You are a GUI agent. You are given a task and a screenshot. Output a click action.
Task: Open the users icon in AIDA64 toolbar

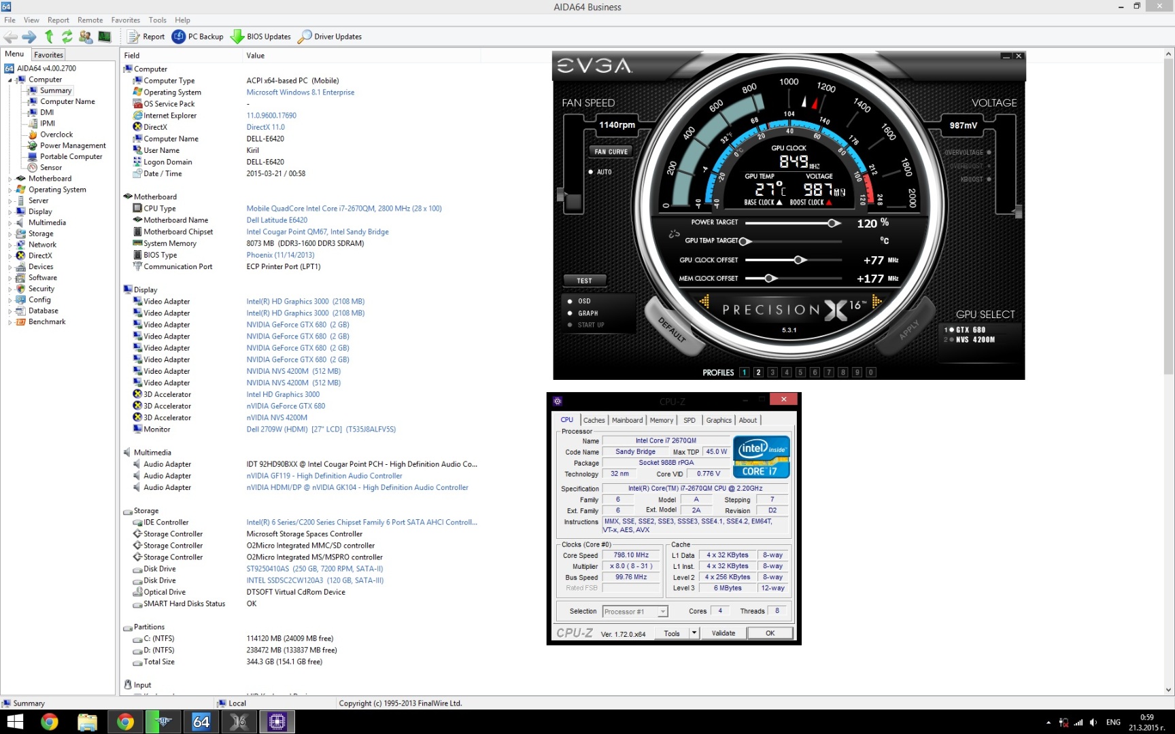[86, 37]
